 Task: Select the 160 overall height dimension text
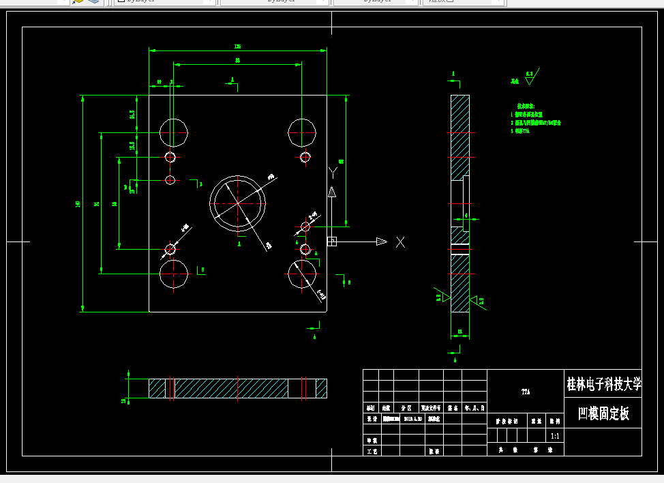[78, 204]
